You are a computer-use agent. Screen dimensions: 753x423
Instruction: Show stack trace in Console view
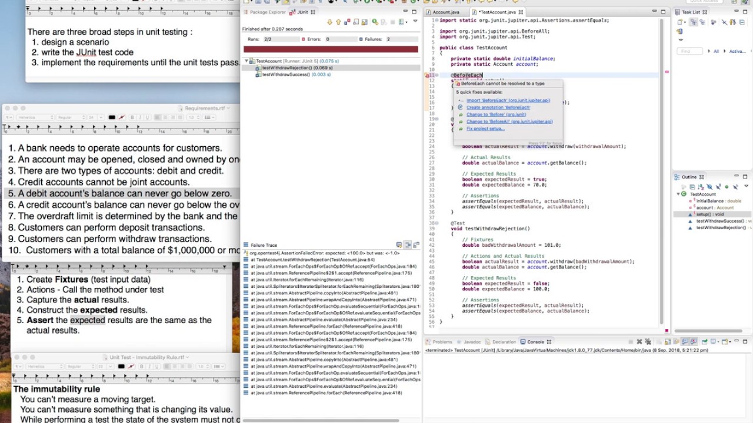click(x=399, y=244)
